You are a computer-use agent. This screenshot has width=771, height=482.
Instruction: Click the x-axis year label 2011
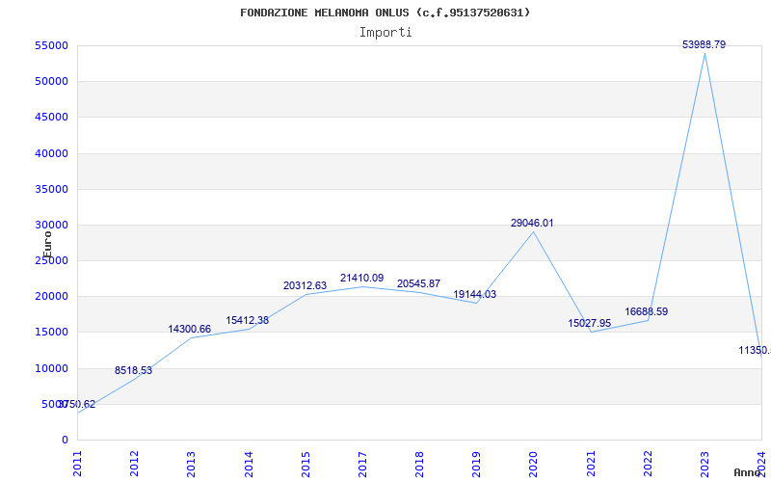(x=78, y=464)
